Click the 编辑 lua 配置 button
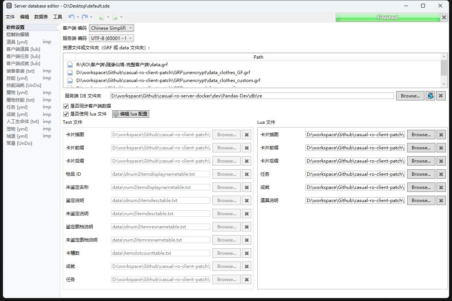Viewport: 452px width, 301px height. click(131, 114)
